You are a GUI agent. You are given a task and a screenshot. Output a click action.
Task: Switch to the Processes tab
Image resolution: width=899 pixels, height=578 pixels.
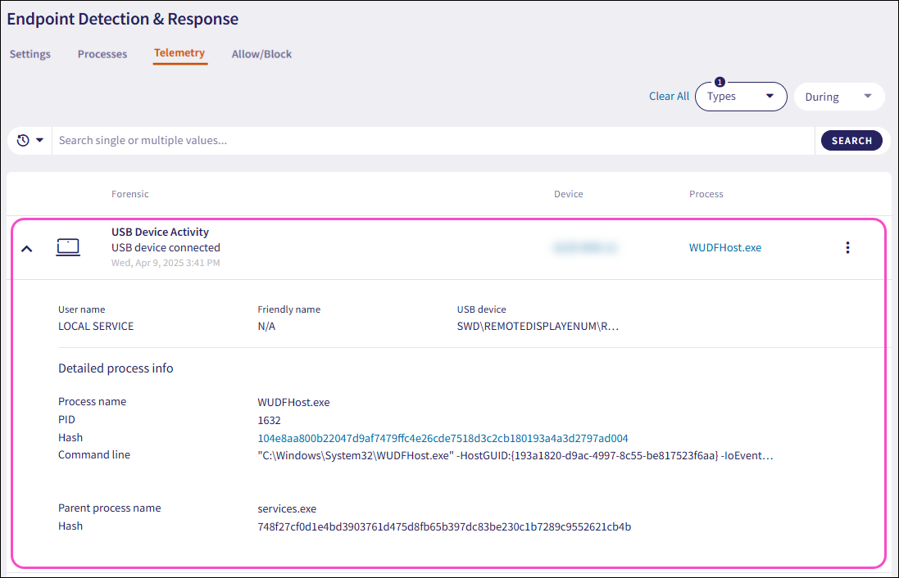point(102,54)
